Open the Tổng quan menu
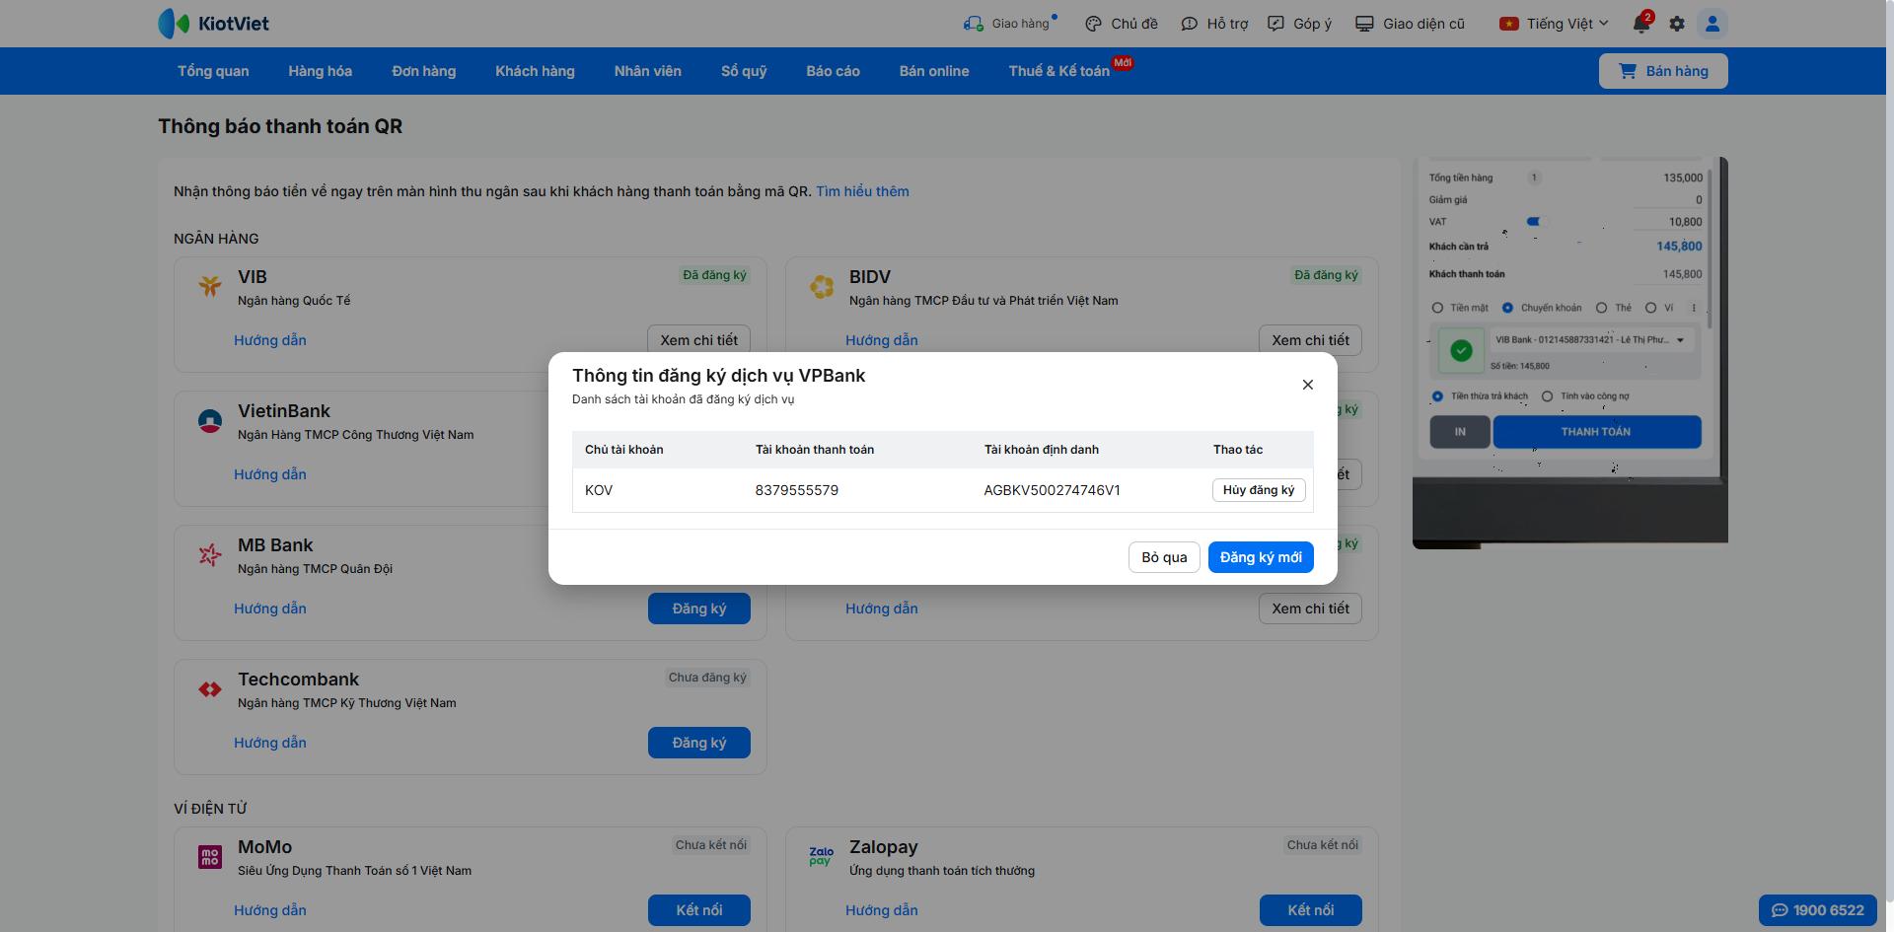Image resolution: width=1894 pixels, height=932 pixels. 213,71
